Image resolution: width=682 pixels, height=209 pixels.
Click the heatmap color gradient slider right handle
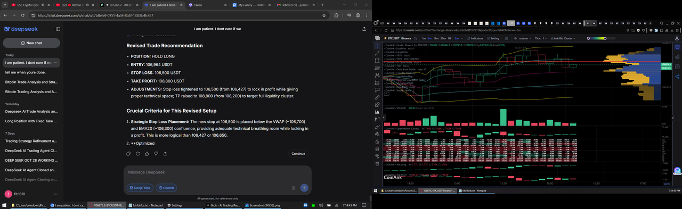[605, 38]
